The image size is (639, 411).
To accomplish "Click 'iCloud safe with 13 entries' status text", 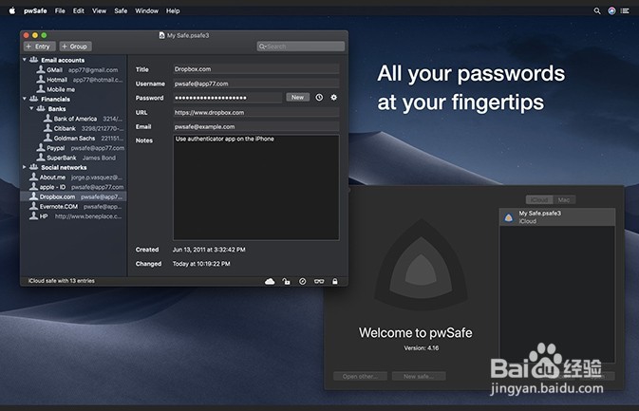I will click(x=62, y=281).
